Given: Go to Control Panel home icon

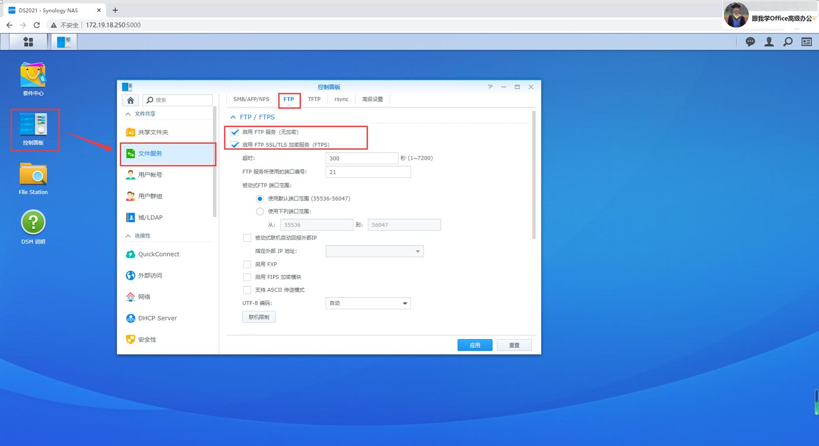Looking at the screenshot, I should point(131,100).
